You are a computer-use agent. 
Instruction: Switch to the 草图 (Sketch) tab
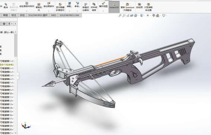(x=5, y=15)
